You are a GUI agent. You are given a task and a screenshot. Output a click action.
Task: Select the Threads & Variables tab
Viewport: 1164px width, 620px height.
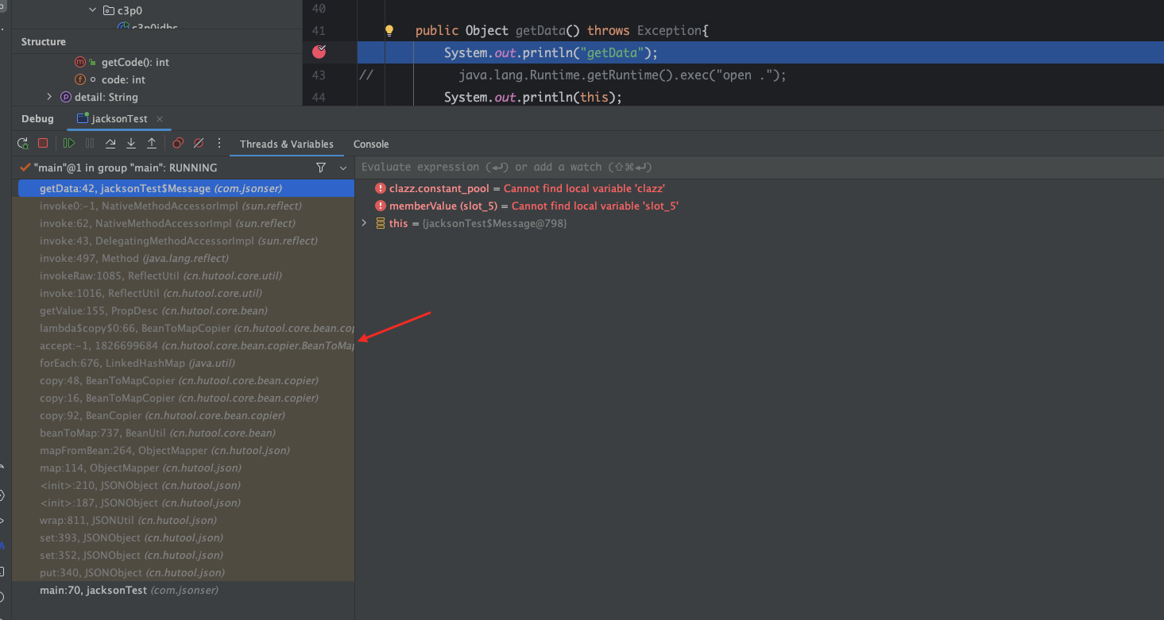(x=286, y=144)
